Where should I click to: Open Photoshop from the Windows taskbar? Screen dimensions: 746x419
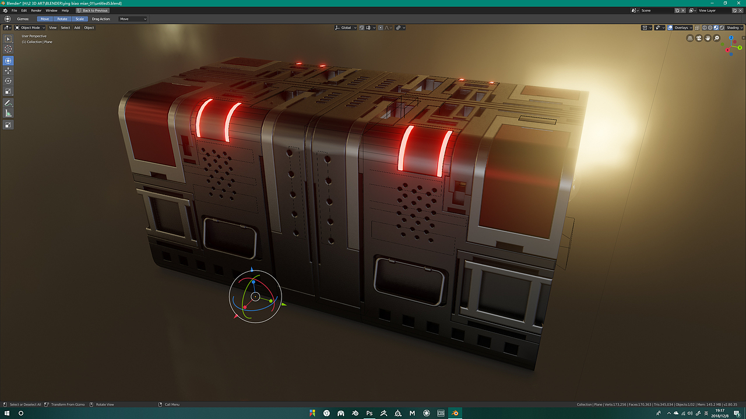[370, 413]
